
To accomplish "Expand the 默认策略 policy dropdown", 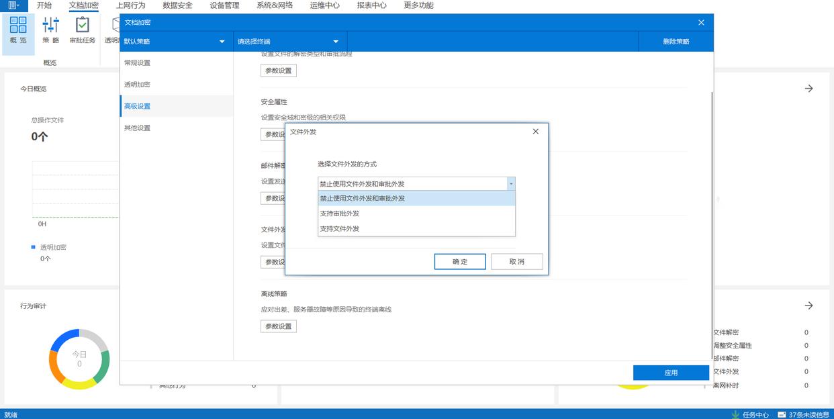I will (222, 42).
